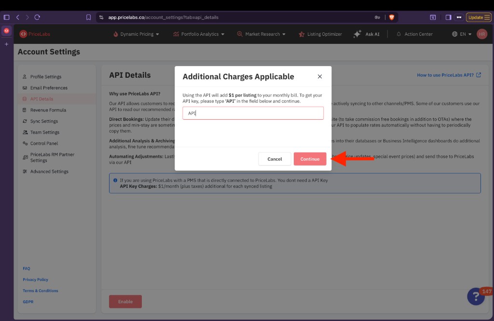Select API Details in sidebar
The height and width of the screenshot is (321, 494).
[41, 98]
